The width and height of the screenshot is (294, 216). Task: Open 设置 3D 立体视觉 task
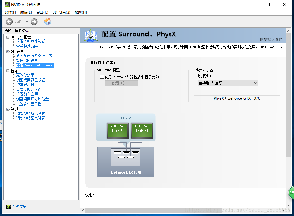tap(30, 41)
